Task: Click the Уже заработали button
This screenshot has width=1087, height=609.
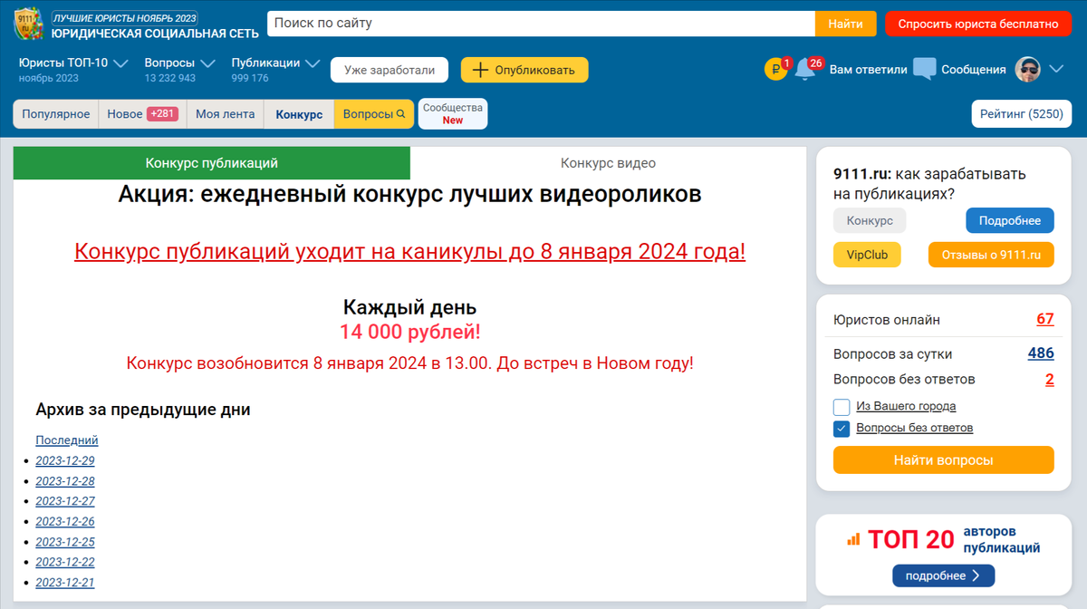Action: pyautogui.click(x=390, y=70)
